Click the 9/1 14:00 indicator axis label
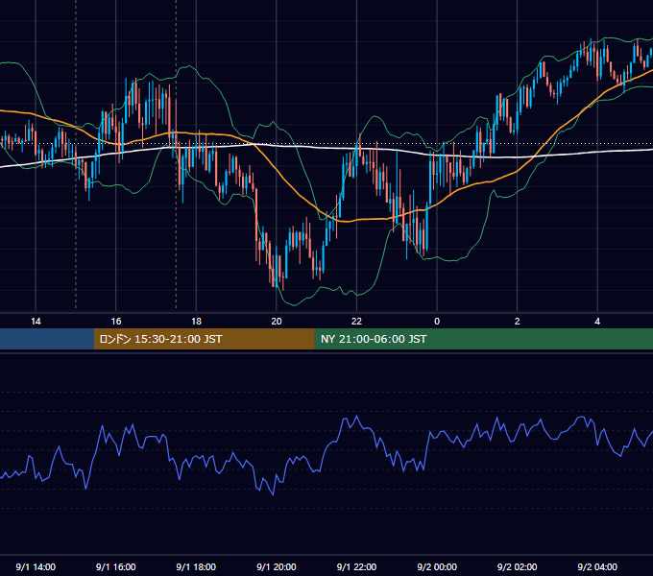Viewport: 653px width, 576px height. tap(36, 566)
